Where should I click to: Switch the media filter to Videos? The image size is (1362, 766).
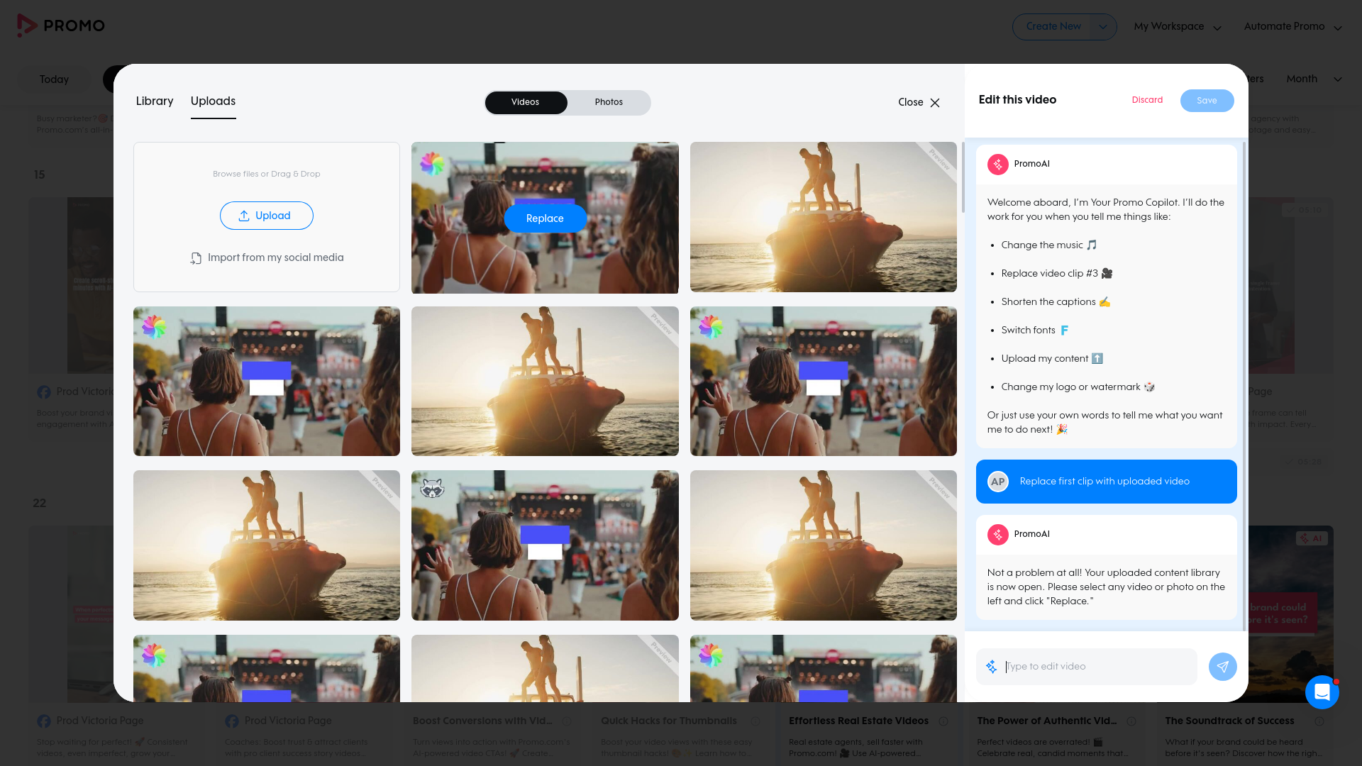(x=525, y=102)
